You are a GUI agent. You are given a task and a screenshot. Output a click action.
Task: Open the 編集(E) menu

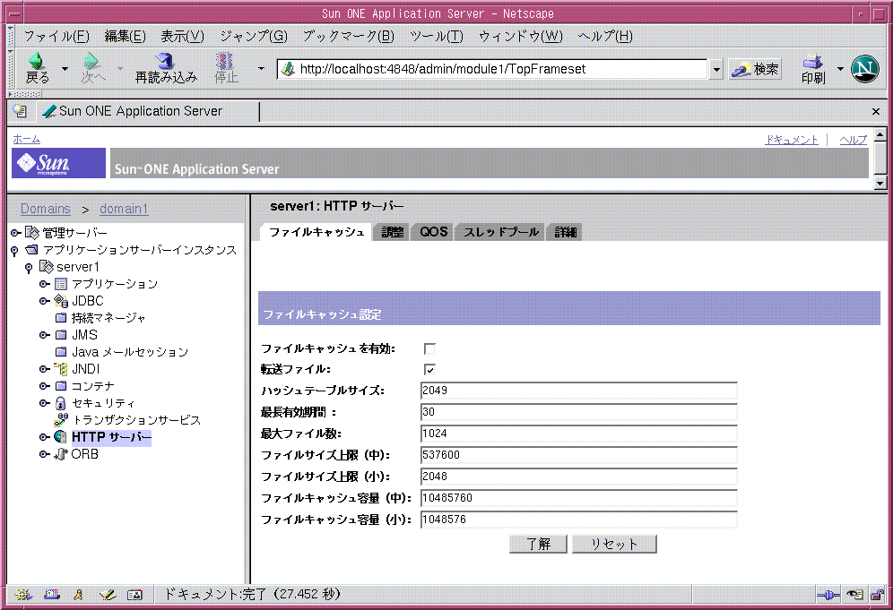126,37
